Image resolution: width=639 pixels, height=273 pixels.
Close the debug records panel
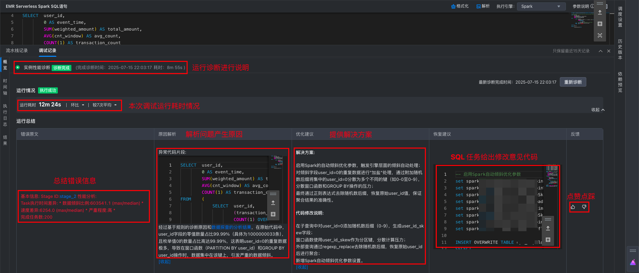coord(609,51)
